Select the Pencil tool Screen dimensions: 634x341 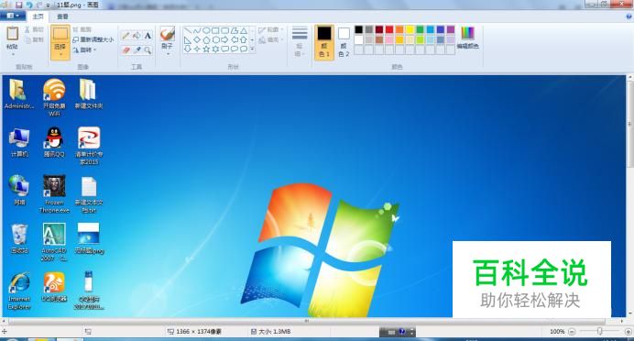(x=126, y=36)
